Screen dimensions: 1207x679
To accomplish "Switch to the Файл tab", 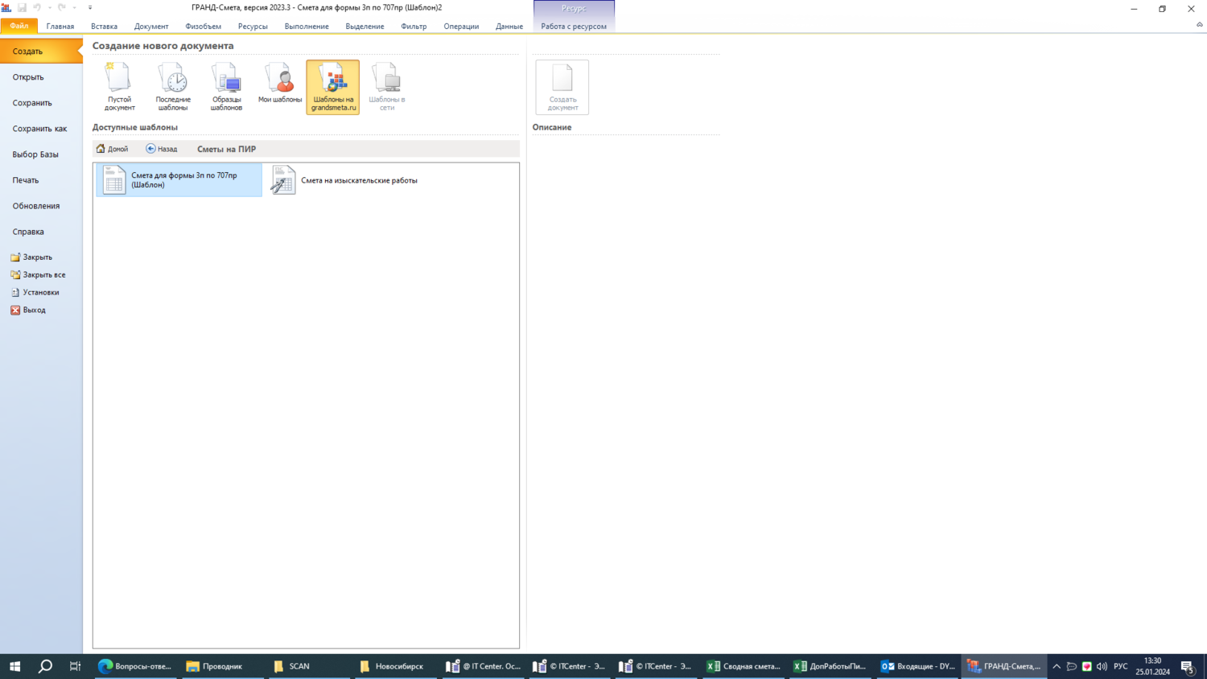I will point(19,27).
